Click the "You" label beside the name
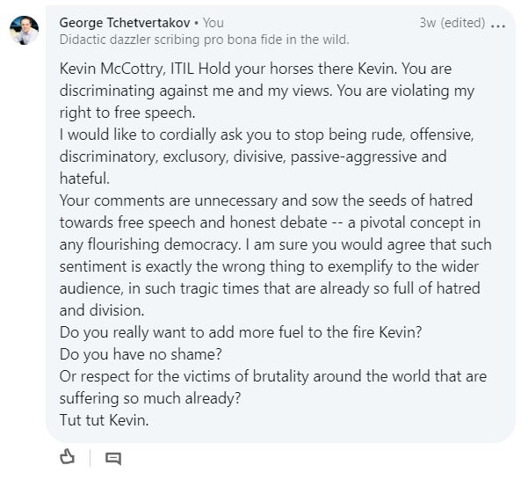The image size is (528, 480). [213, 23]
